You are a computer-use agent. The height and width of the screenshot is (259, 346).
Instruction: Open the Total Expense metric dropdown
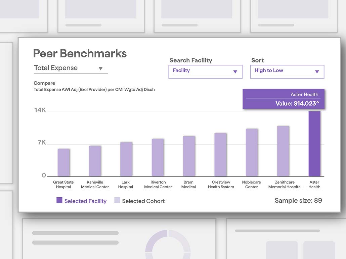pos(71,68)
